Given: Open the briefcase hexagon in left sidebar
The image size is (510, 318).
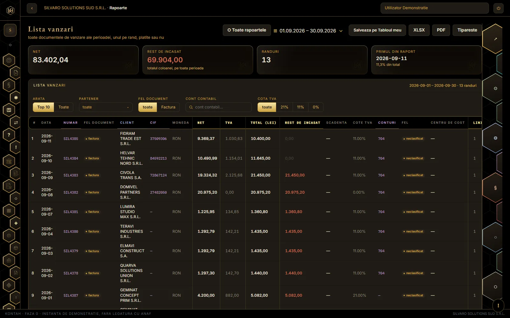Looking at the screenshot, I should 9,260.
